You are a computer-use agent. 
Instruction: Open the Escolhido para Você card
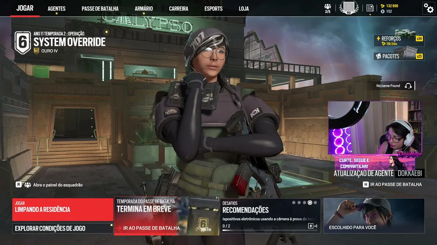[374, 216]
